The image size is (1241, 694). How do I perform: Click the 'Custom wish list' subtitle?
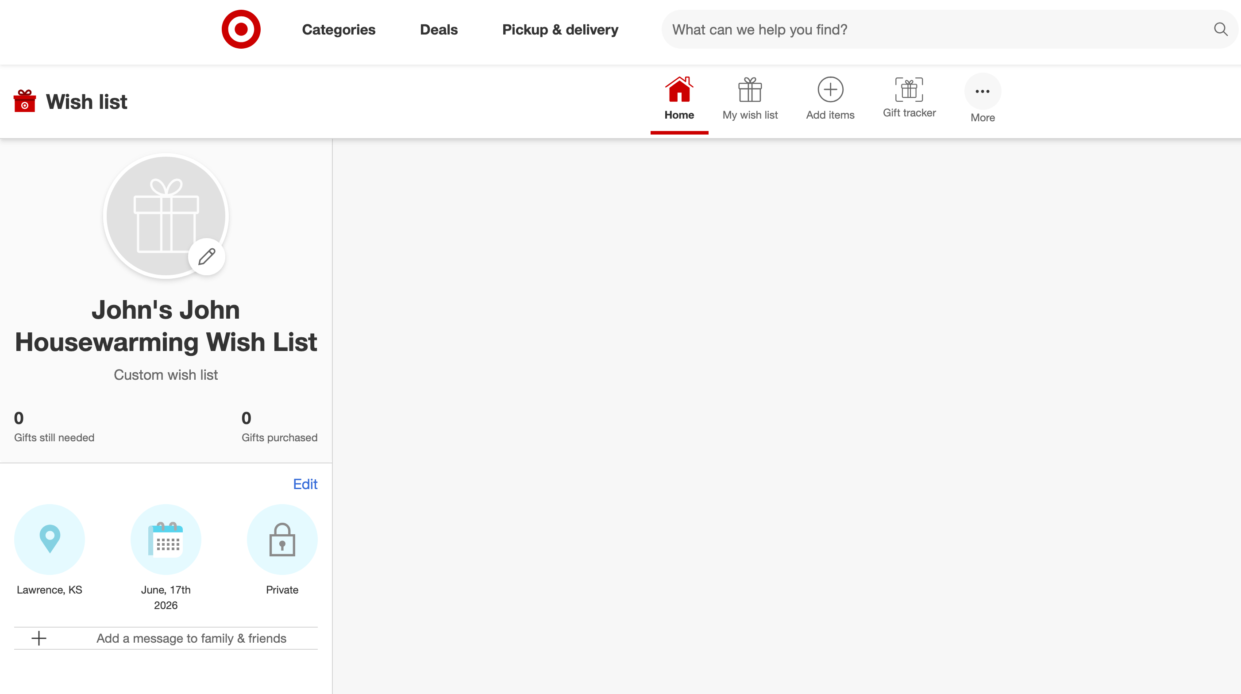coord(166,375)
